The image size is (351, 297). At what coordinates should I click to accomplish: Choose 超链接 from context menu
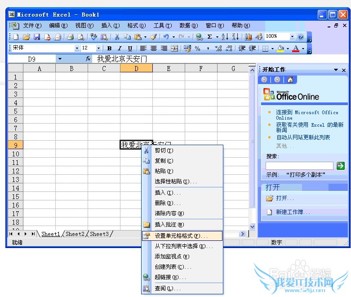pos(182,277)
